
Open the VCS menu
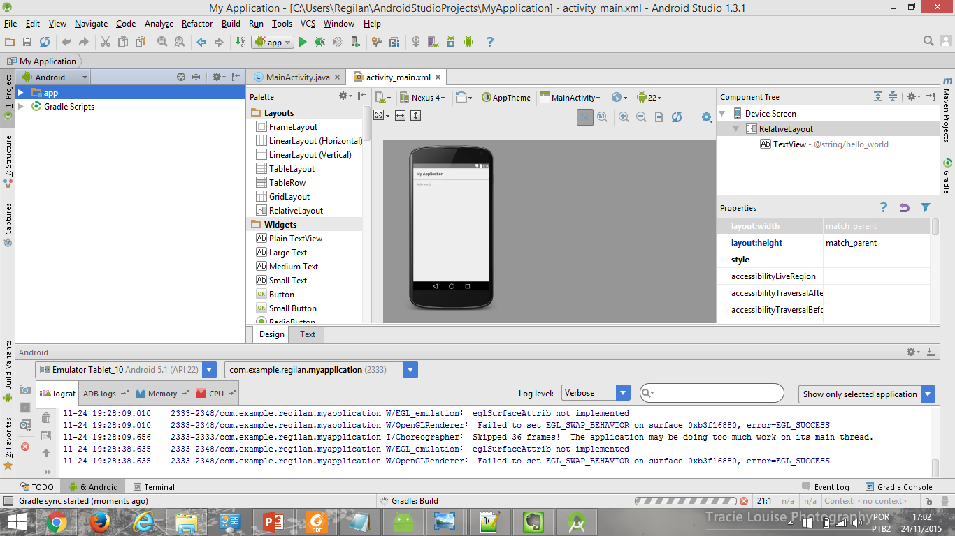tap(308, 23)
